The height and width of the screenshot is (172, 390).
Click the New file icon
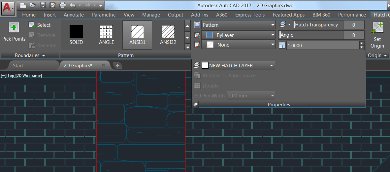pos(23,5)
